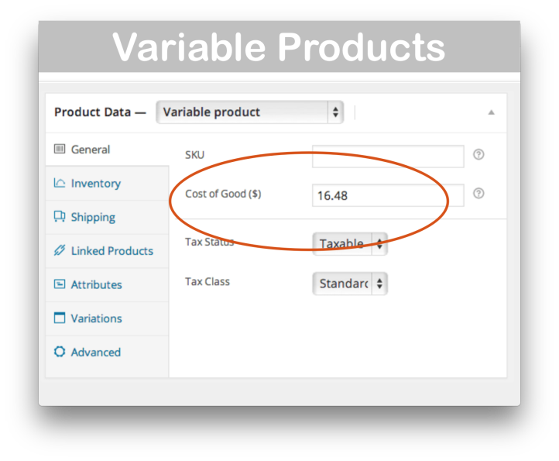Click the Variations window icon
The image size is (559, 461).
click(x=60, y=318)
